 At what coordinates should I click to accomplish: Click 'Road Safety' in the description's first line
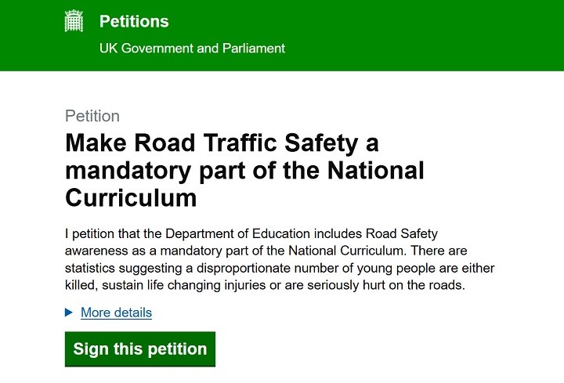401,233
